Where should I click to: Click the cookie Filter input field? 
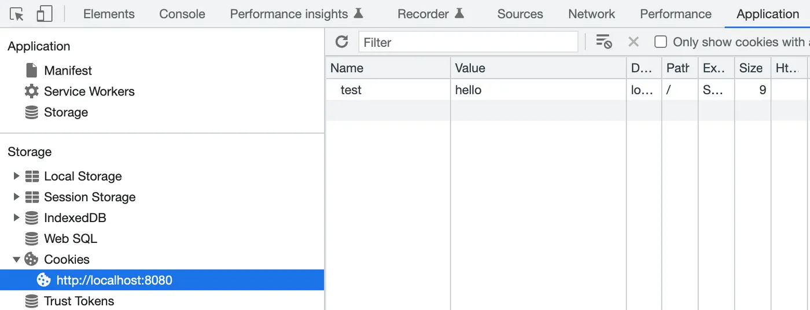pos(467,42)
